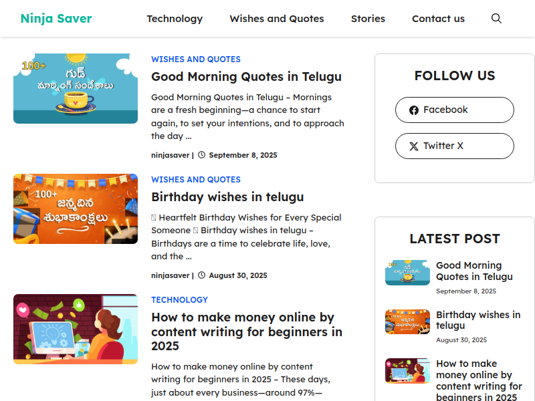Click the make money online featured image

tap(76, 329)
